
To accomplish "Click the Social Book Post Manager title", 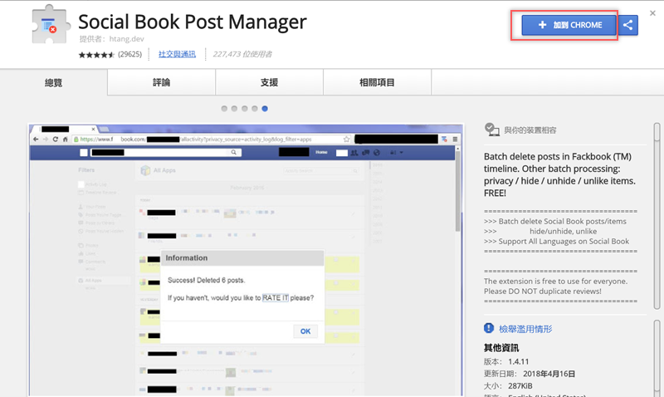I will [x=193, y=22].
